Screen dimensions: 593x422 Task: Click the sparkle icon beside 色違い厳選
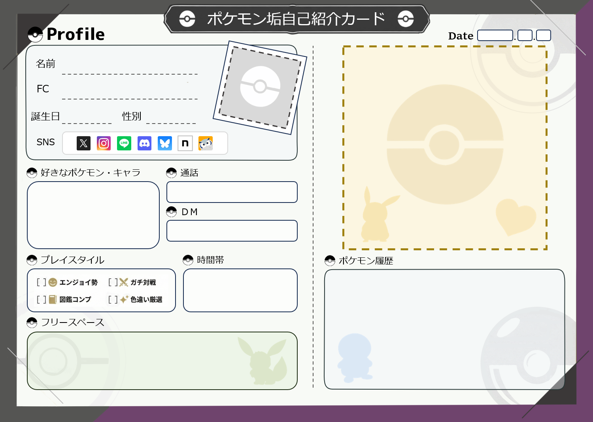pyautogui.click(x=124, y=300)
